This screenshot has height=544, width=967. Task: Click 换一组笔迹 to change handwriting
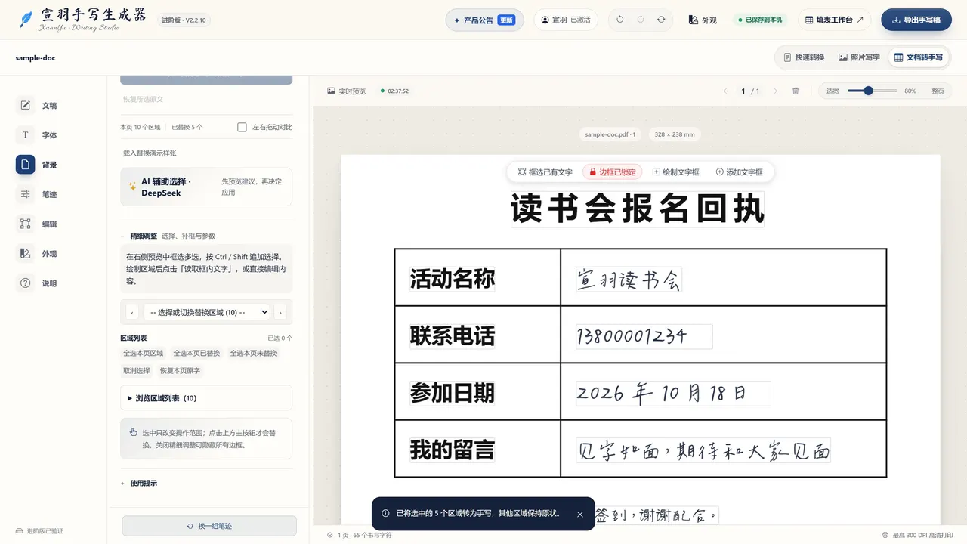point(209,526)
